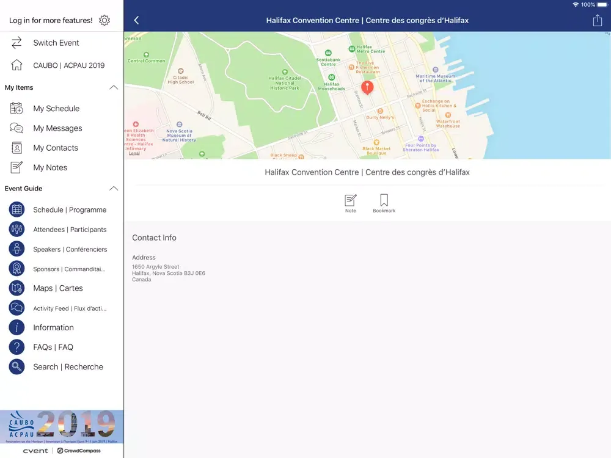Image resolution: width=611 pixels, height=458 pixels.
Task: Click the Switch Event arrows icon
Action: pos(16,43)
